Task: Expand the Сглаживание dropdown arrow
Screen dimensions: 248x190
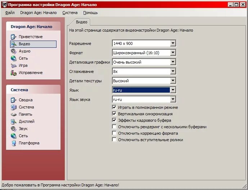Action: (x=173, y=71)
